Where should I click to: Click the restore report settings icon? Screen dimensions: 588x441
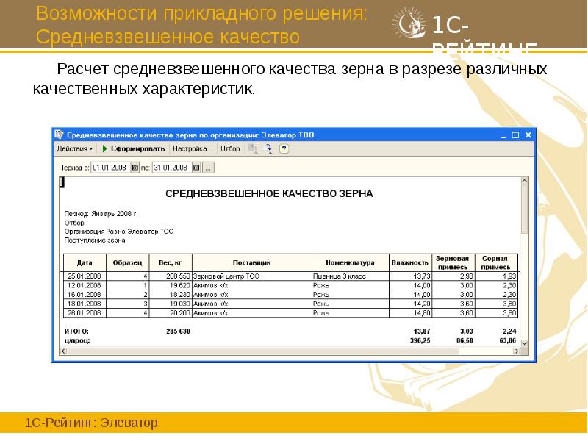tap(251, 148)
